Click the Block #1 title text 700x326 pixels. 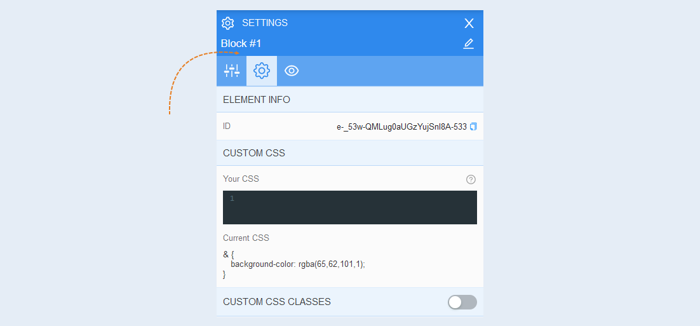click(x=241, y=44)
